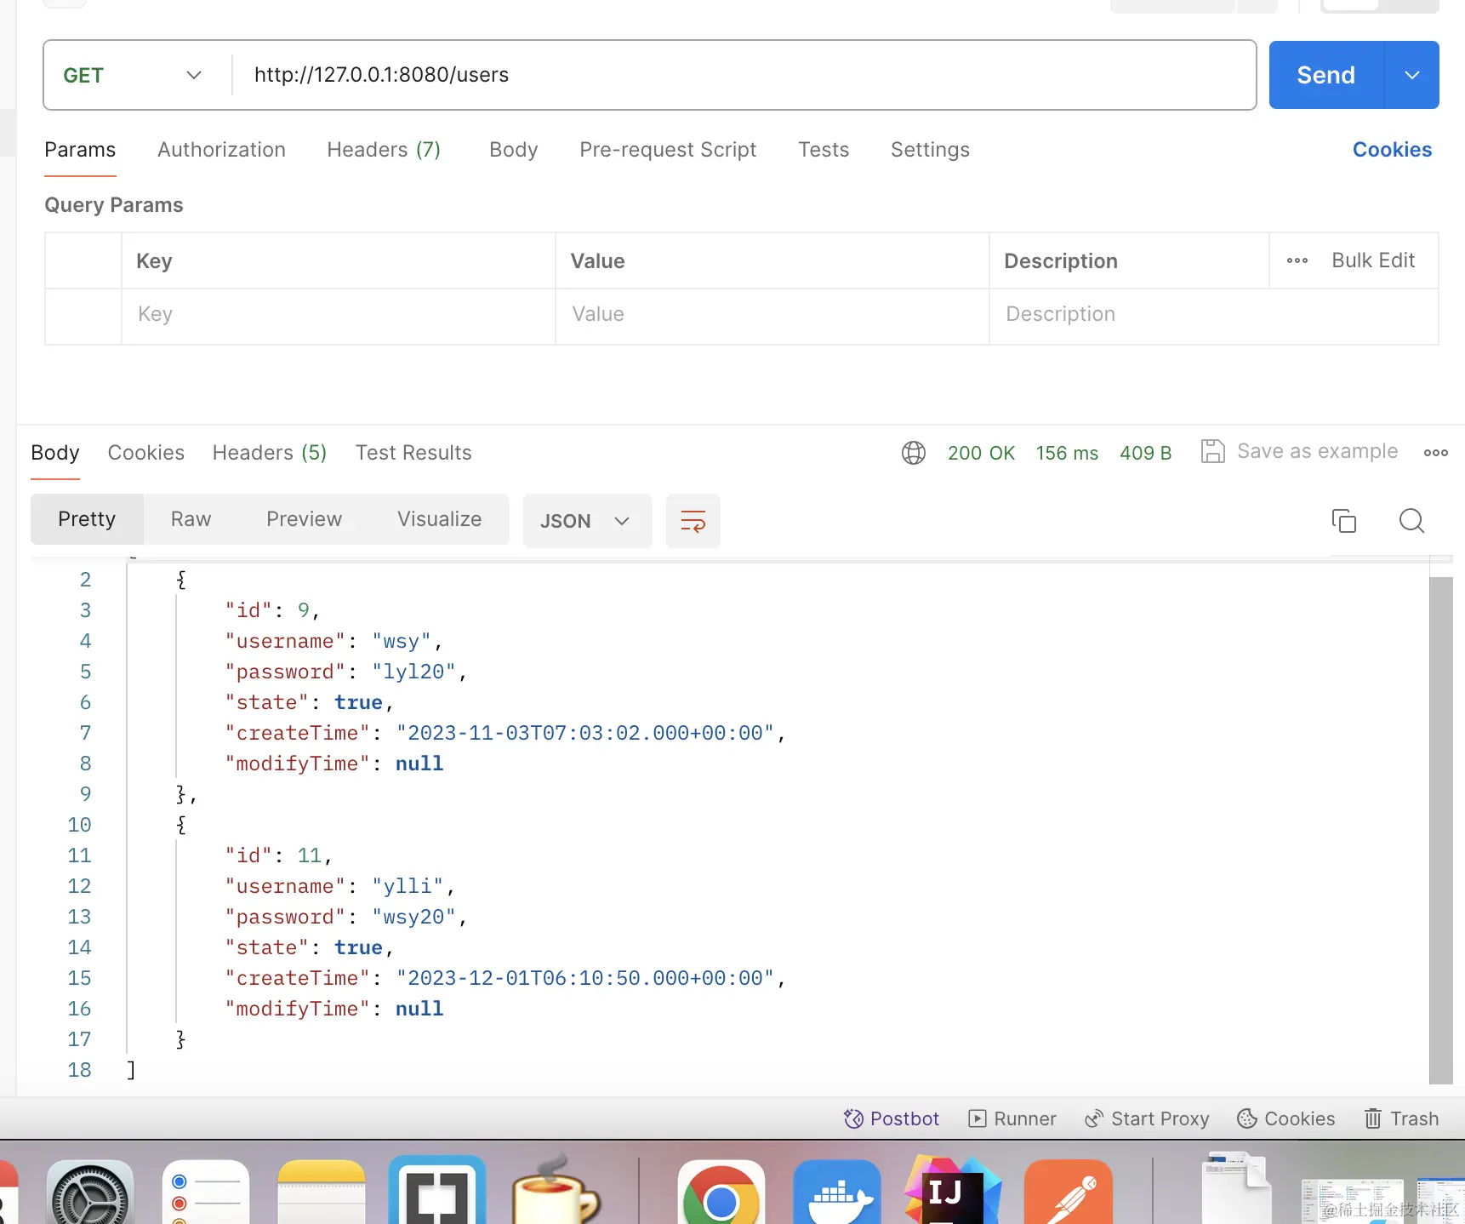View the Raw response
This screenshot has width=1465, height=1224.
[x=190, y=518]
